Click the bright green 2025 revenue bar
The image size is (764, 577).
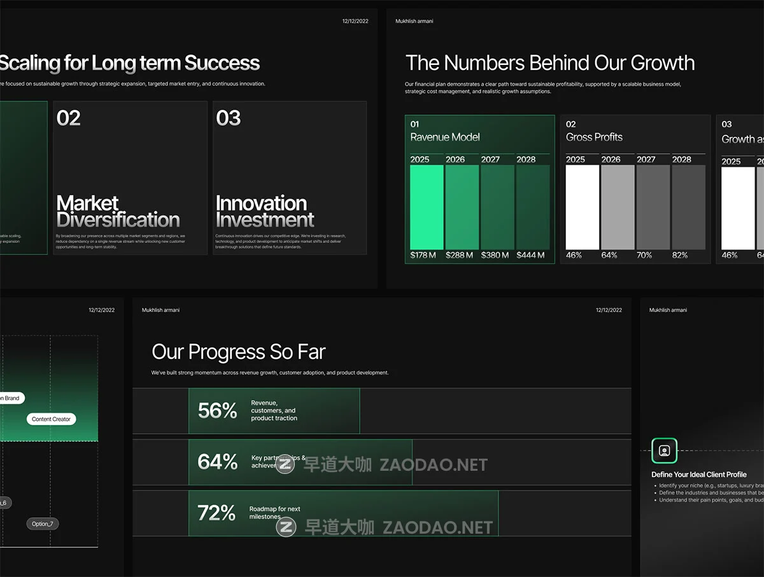[x=427, y=207]
